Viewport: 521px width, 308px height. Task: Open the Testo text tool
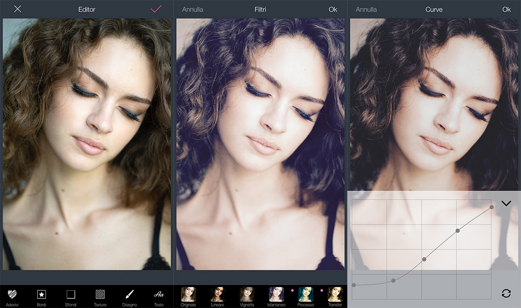(x=158, y=296)
